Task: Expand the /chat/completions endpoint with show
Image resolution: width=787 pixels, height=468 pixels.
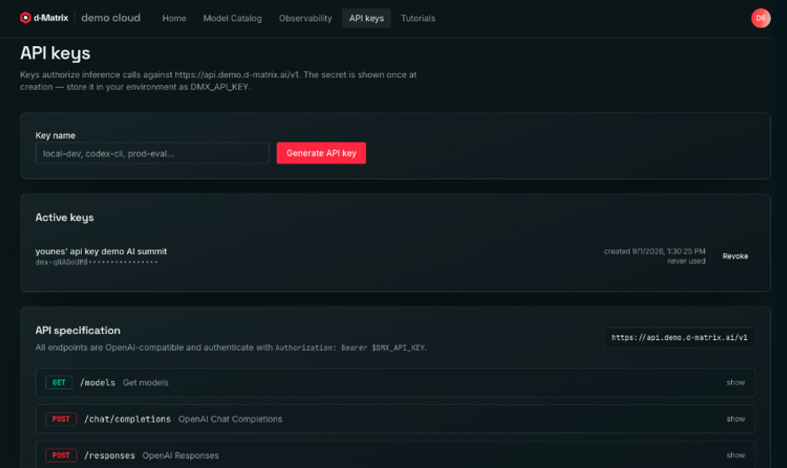Action: point(735,419)
